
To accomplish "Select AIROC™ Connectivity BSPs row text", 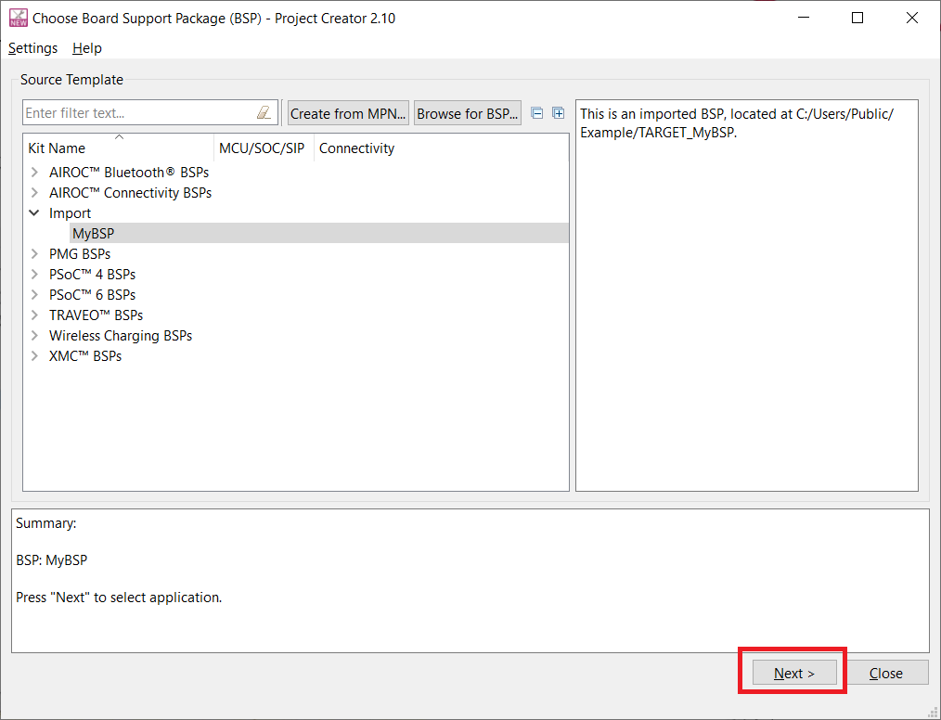I will click(x=130, y=193).
